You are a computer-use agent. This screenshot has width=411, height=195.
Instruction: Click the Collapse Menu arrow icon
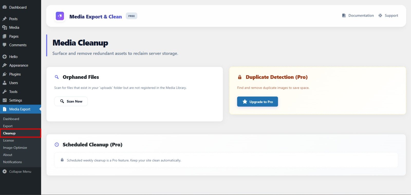[5, 171]
